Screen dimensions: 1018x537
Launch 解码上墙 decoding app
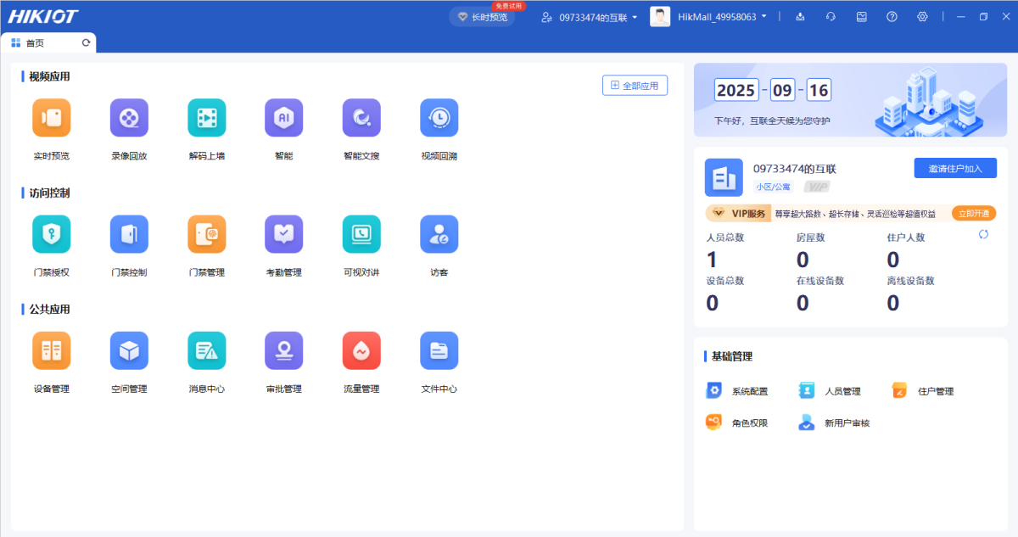[x=206, y=118]
